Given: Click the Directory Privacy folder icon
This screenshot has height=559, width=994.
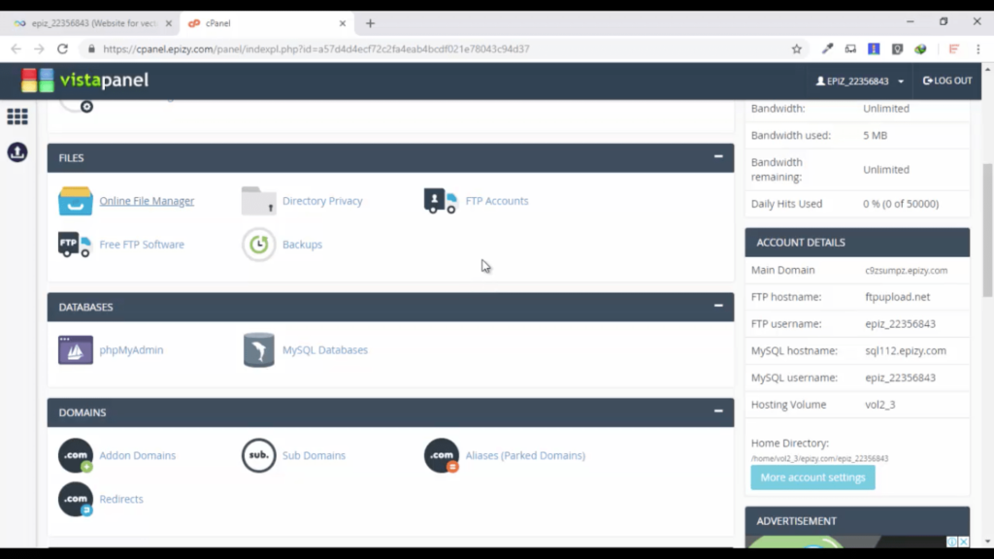Looking at the screenshot, I should 258,201.
